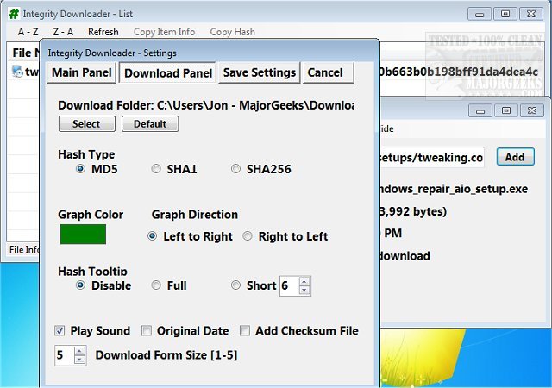The image size is (552, 388).
Task: Click the Download Form Size field showing 5
Action: click(x=65, y=355)
